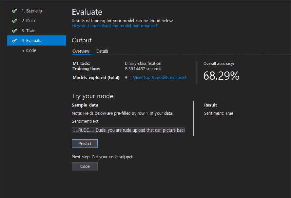Click the green checkmark beside Train step

[14, 31]
